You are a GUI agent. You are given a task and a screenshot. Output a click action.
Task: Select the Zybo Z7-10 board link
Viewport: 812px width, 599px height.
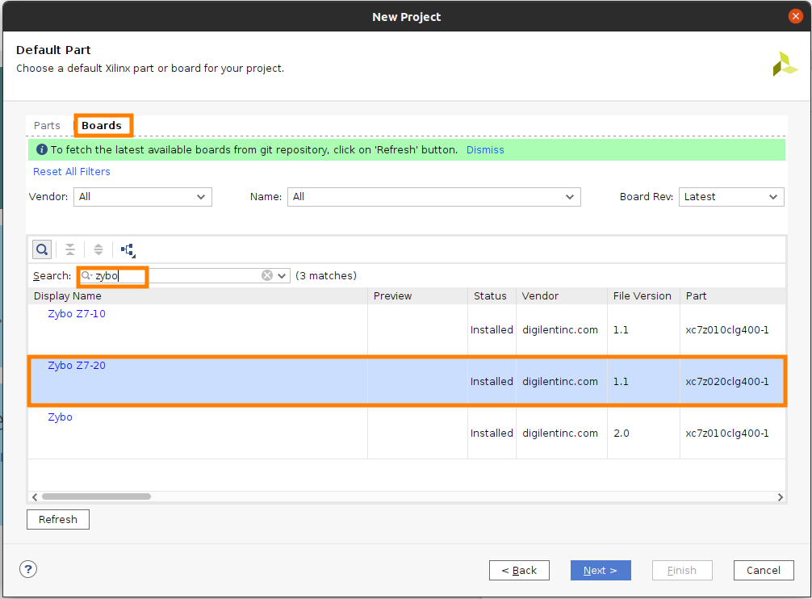[x=77, y=314]
